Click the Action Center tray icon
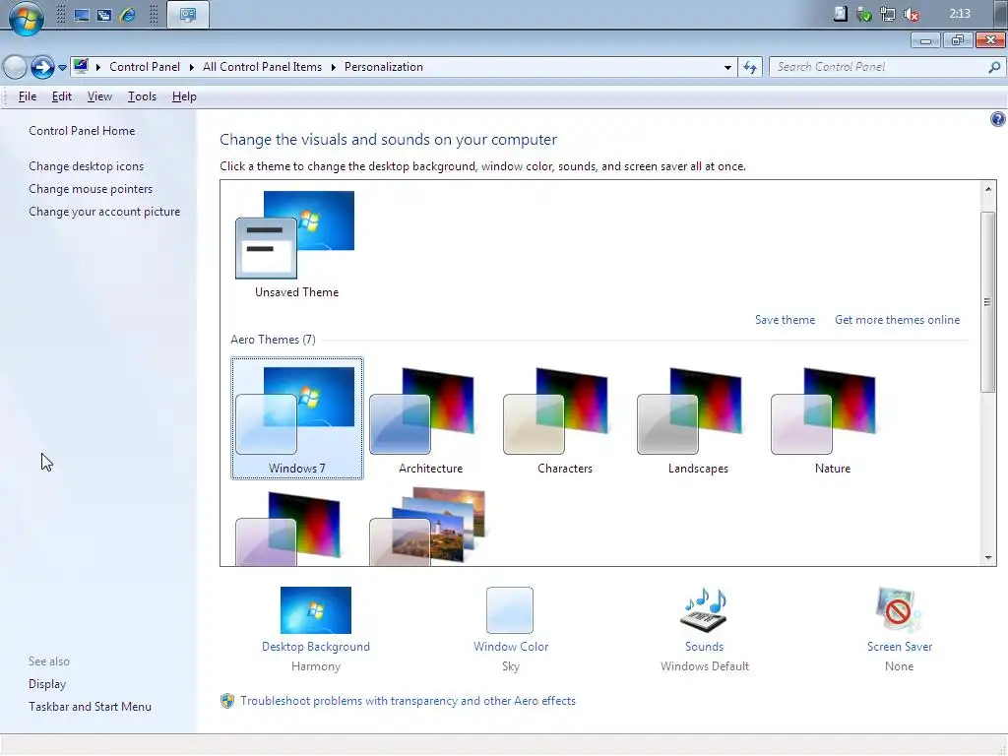This screenshot has width=1008, height=756. tap(841, 14)
